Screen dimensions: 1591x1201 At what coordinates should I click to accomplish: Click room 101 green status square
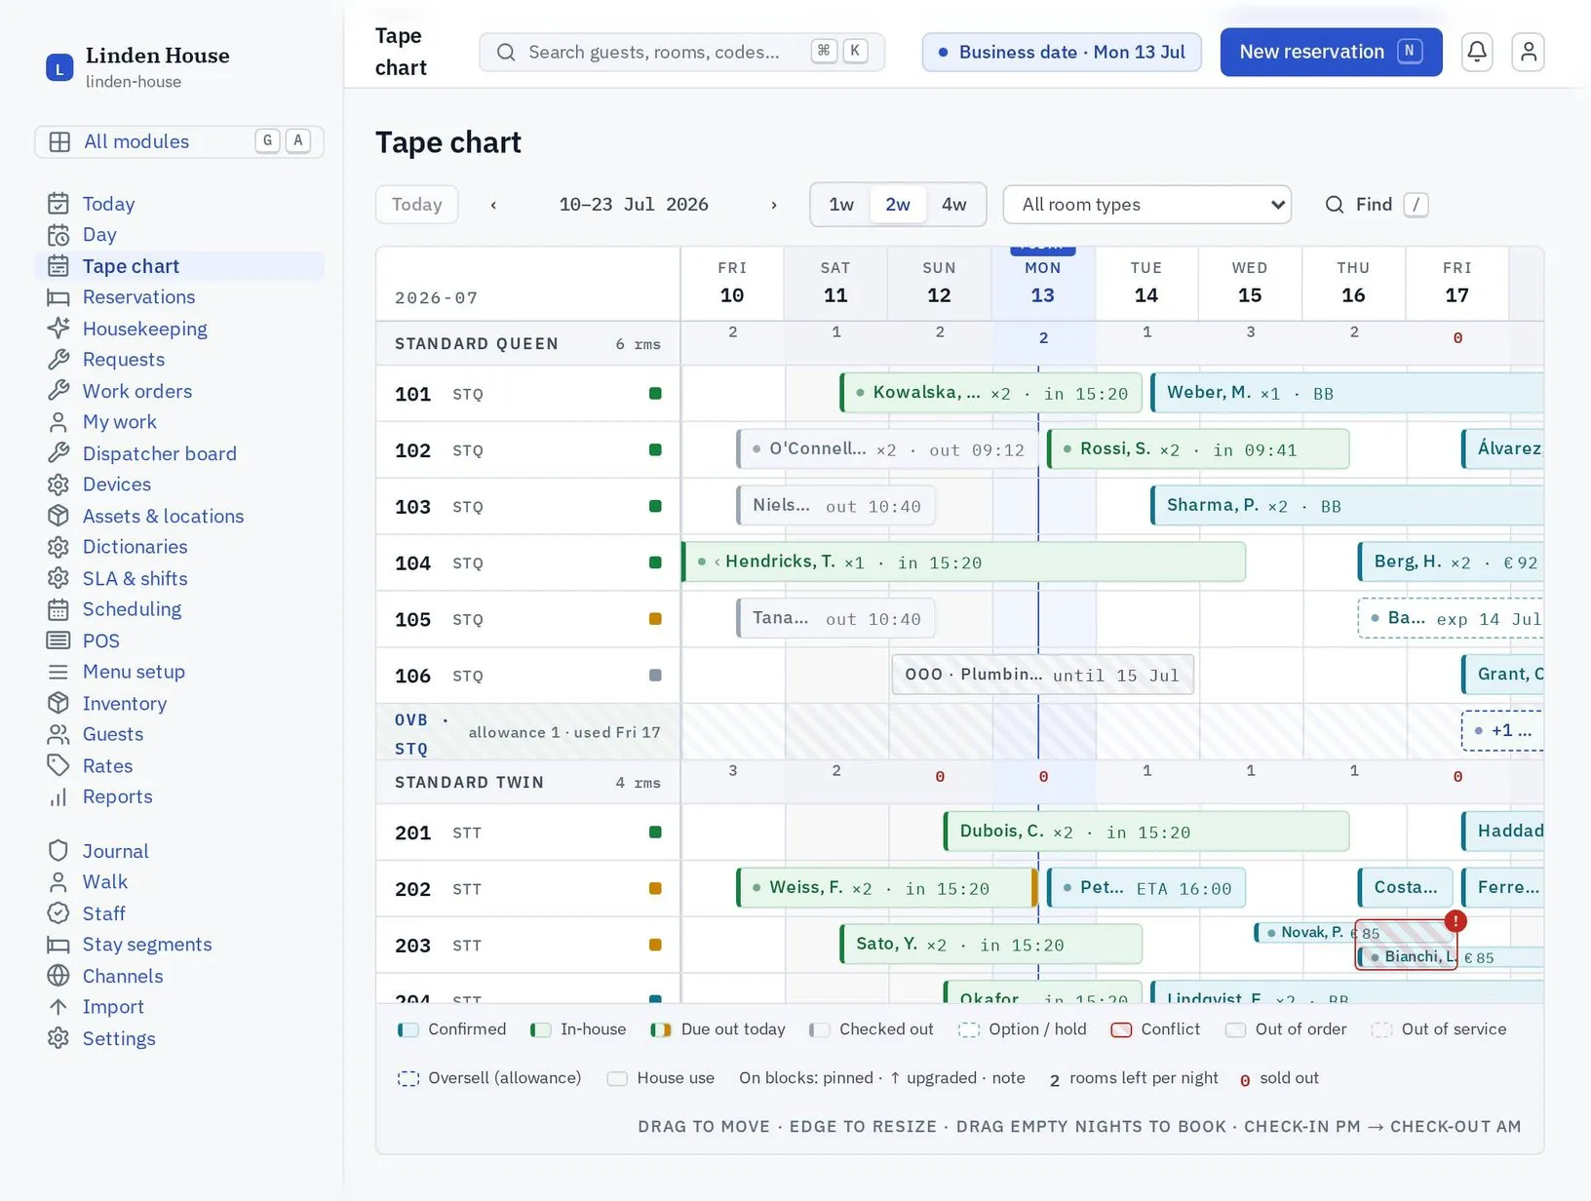point(655,394)
